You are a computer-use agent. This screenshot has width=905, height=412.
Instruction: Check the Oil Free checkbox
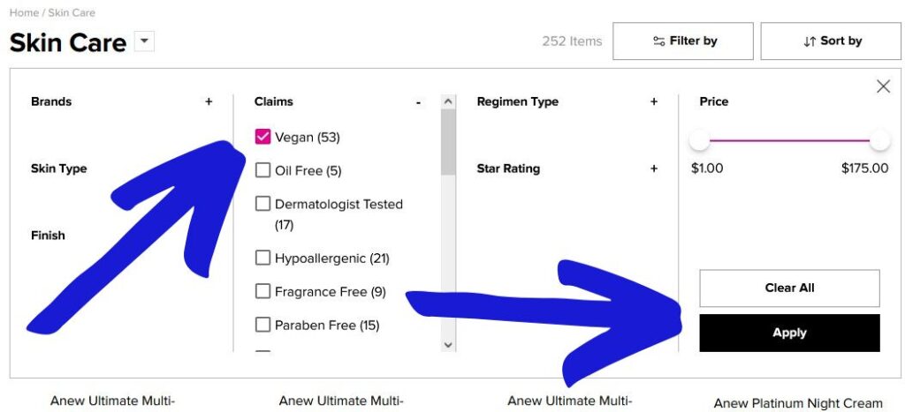click(262, 170)
